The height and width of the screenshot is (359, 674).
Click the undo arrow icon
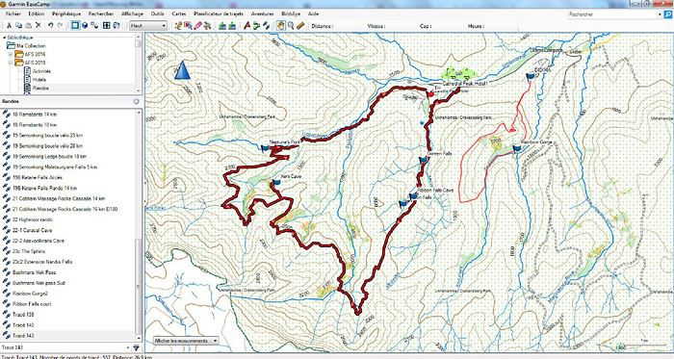(51, 26)
